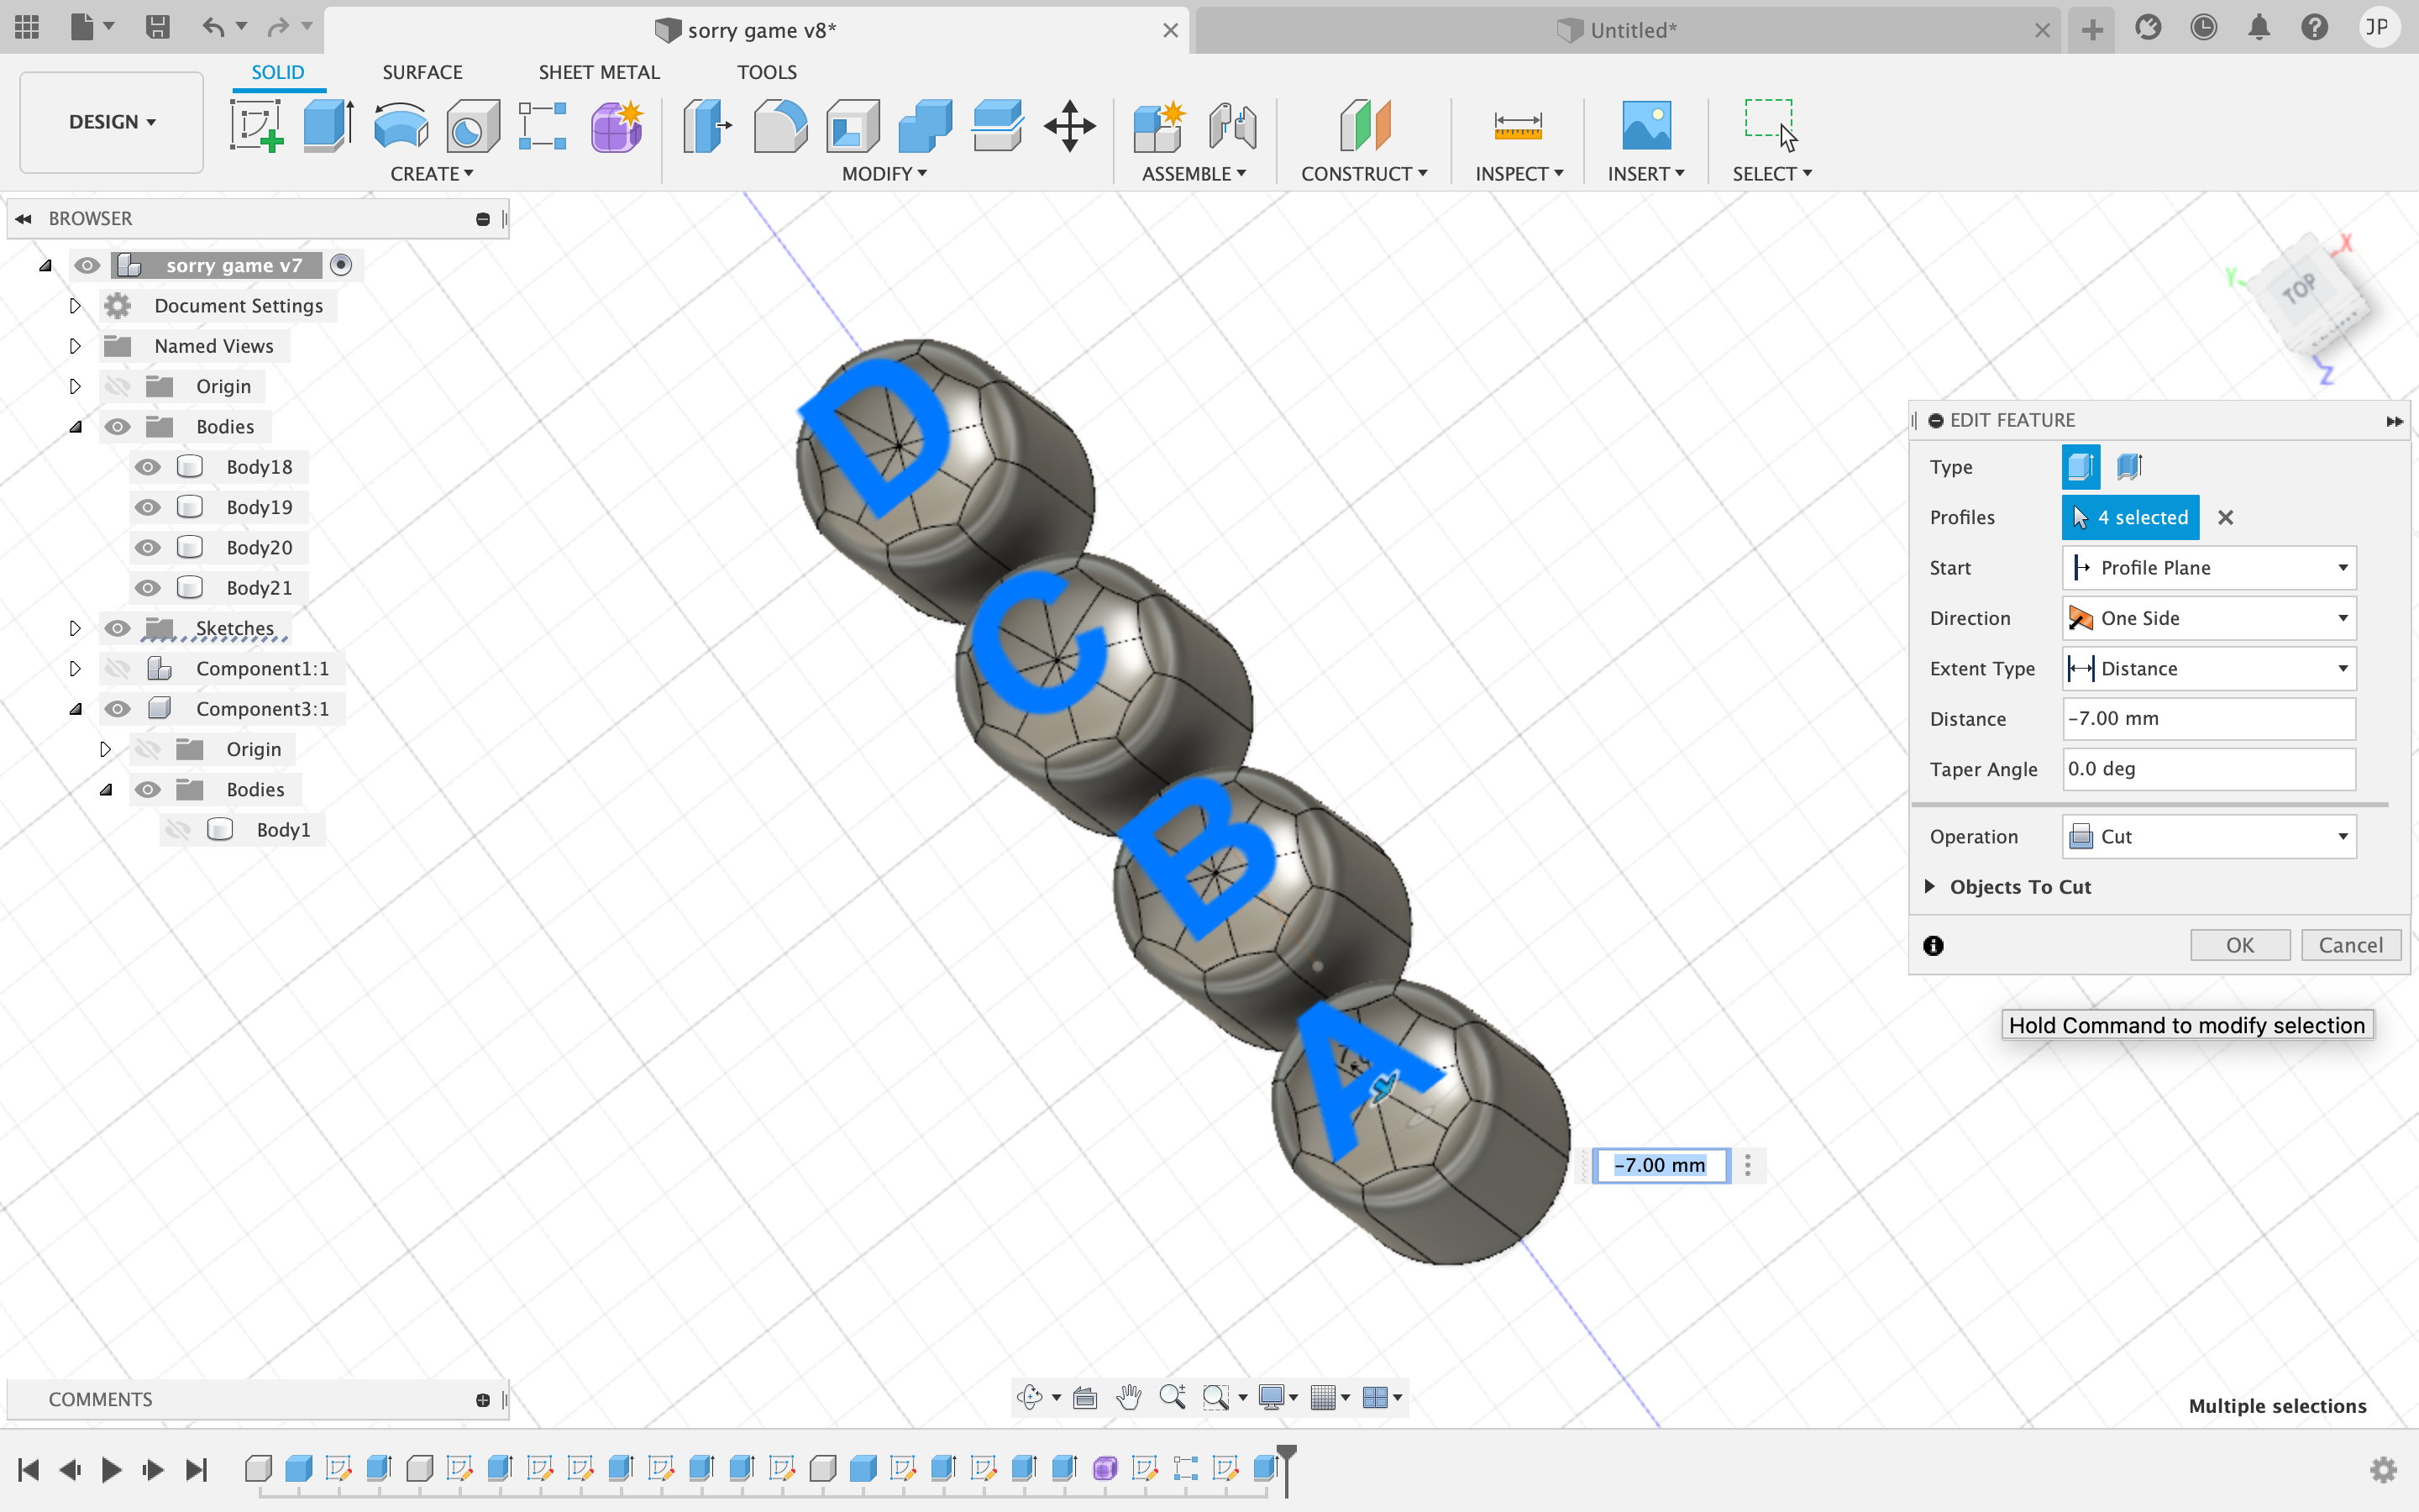Toggle visibility of Body20

(147, 547)
